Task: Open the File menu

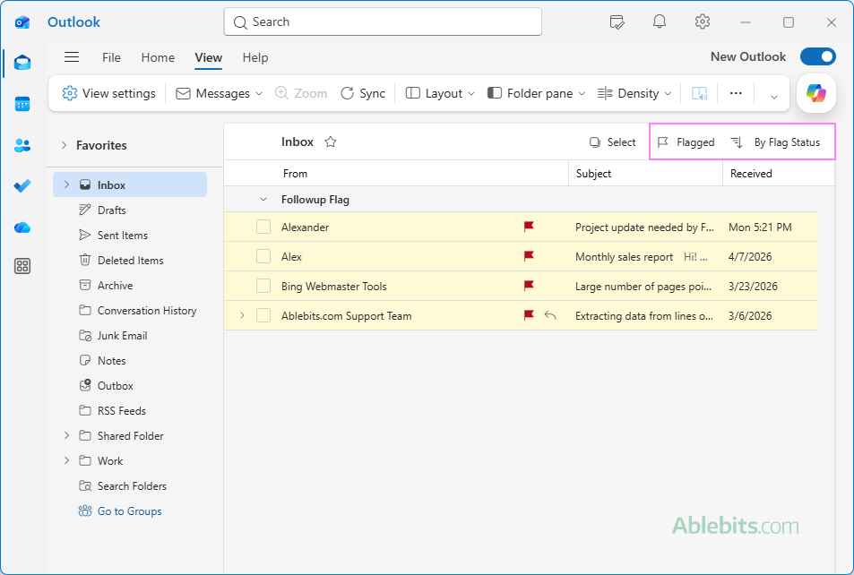Action: 111,57
